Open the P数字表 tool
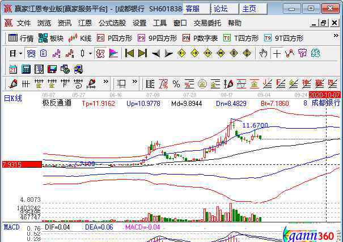Image resolution: width=343 pixels, height=242 pixels. pos(200,39)
